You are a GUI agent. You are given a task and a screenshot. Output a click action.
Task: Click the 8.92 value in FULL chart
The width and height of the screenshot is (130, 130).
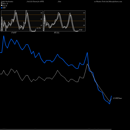[81, 30]
